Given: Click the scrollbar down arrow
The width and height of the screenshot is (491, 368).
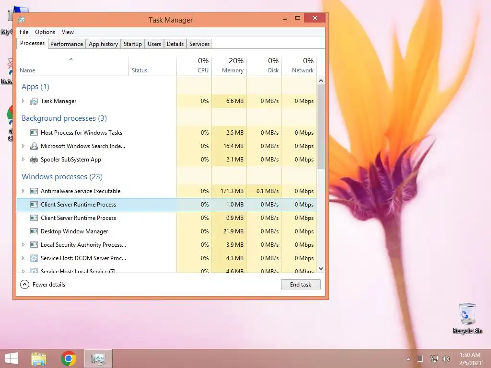Looking at the screenshot, I should click(321, 269).
